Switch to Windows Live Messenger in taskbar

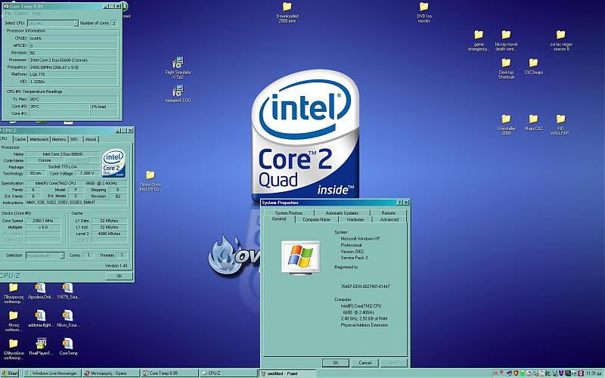[51, 373]
